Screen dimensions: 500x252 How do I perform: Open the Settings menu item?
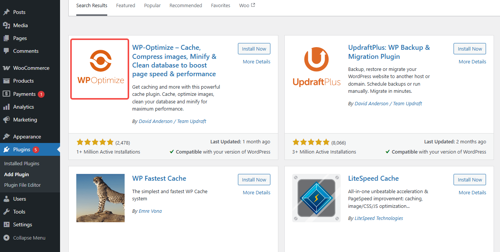(22, 224)
